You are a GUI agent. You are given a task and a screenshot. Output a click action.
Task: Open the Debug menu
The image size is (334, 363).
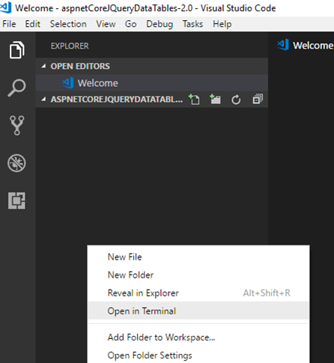tap(160, 24)
